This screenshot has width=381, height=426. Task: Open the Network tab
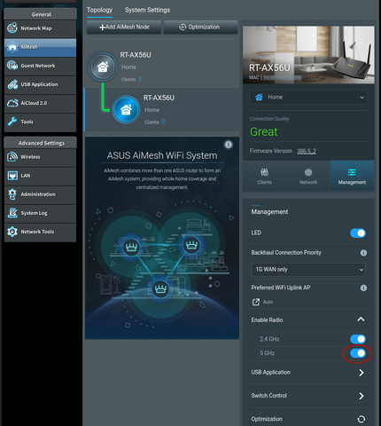[x=308, y=177]
